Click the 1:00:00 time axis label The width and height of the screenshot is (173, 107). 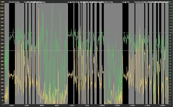102,106
